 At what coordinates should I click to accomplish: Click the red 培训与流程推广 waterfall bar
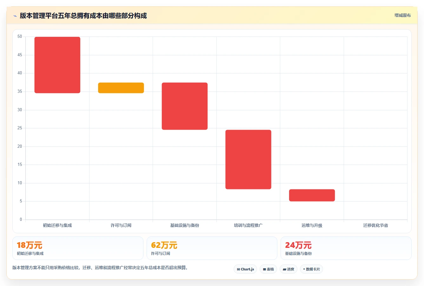(x=248, y=160)
